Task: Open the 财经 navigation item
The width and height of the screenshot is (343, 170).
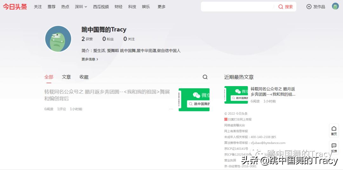Action: pos(118,7)
